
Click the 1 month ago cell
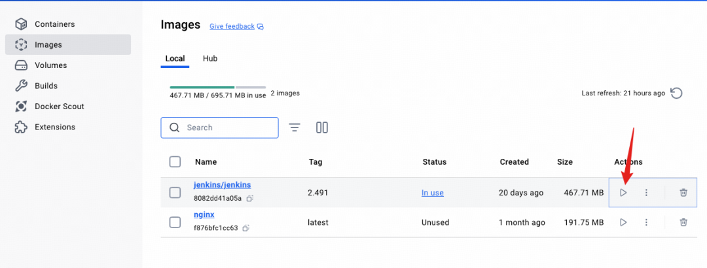tap(522, 222)
